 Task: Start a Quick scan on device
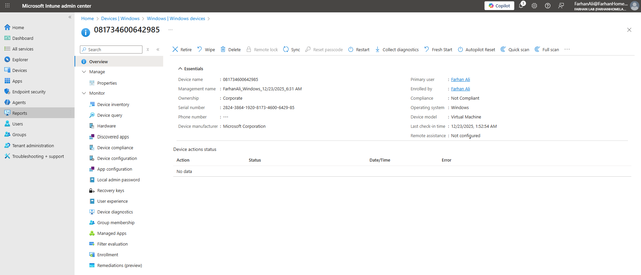point(515,50)
